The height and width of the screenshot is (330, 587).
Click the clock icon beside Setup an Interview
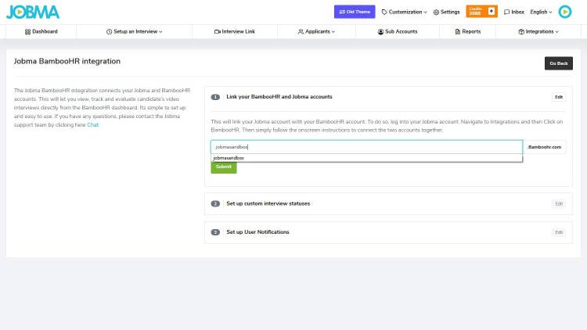(109, 32)
